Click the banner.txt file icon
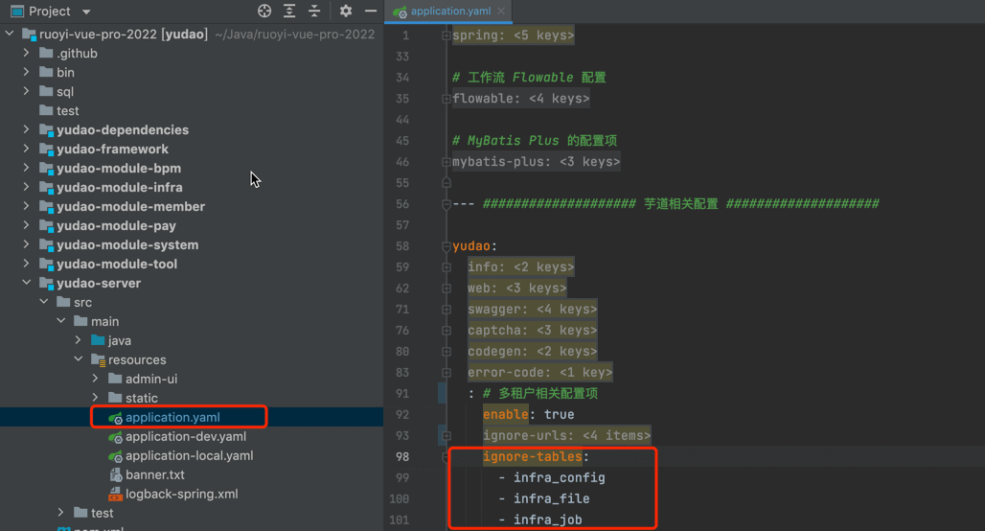The image size is (985, 531). click(x=116, y=475)
